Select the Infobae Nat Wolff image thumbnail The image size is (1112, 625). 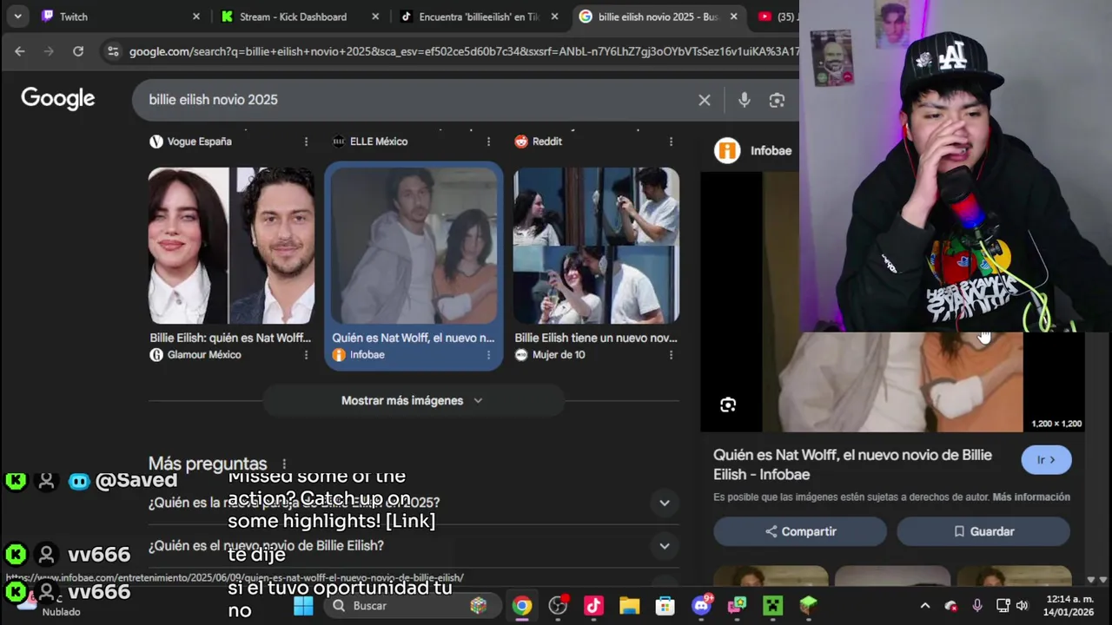414,246
